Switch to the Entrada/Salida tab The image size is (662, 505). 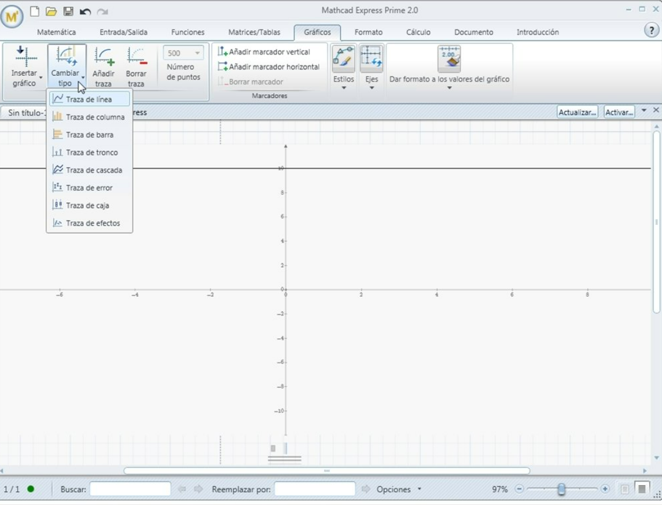(123, 32)
